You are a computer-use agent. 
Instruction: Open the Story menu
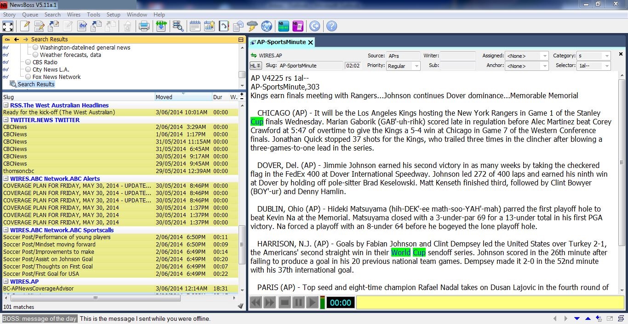(9, 15)
